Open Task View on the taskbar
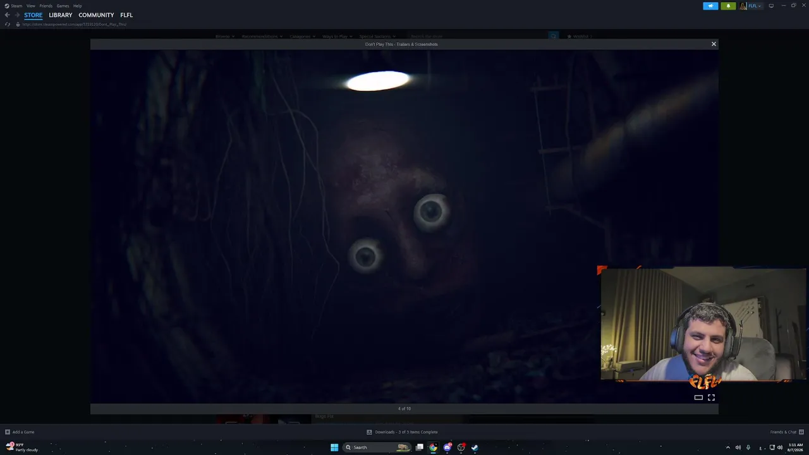The height and width of the screenshot is (455, 809). click(419, 447)
